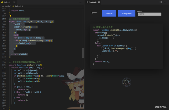
Task: Click the index.js breadcrumb item
Action: coord(18,6)
